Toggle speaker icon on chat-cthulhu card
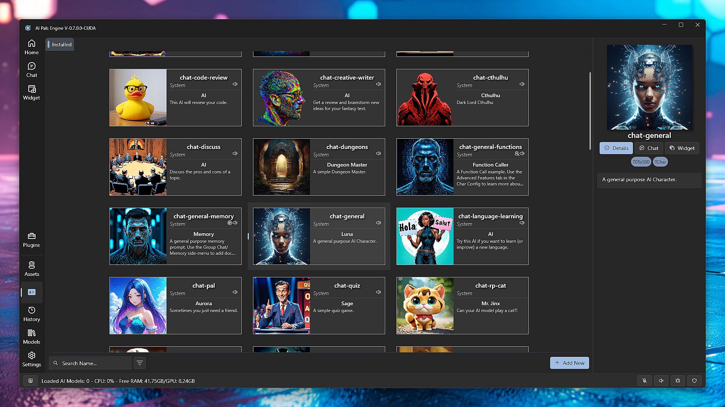 pos(522,84)
